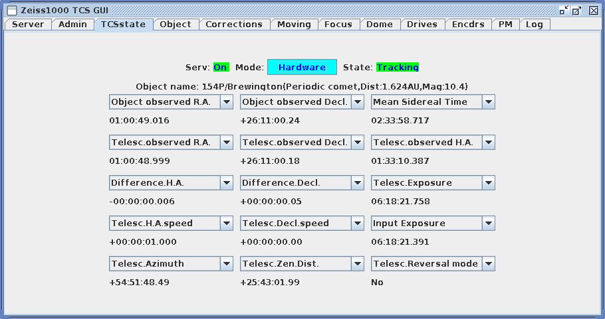Expand the Object observed Decl. dropdown
This screenshot has width=605, height=319.
pos(302,102)
